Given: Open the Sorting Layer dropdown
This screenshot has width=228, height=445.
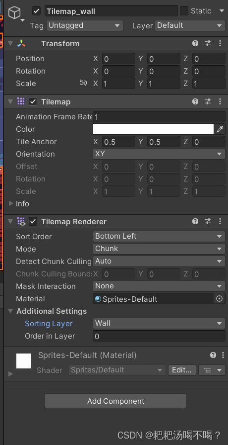Looking at the screenshot, I should 159,323.
